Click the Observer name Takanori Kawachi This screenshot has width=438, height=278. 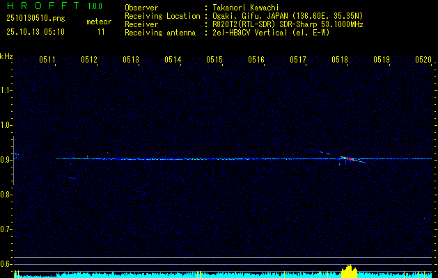tap(246, 8)
